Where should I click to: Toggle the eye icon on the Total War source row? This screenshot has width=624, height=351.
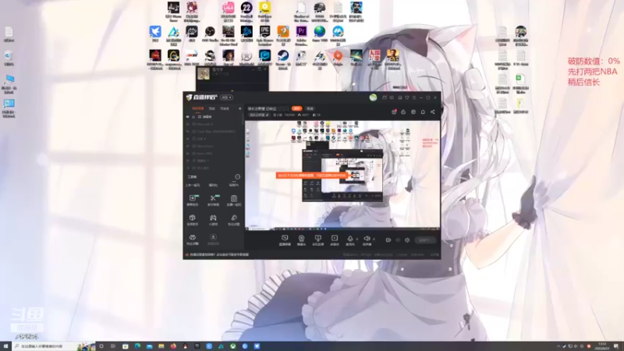187,131
